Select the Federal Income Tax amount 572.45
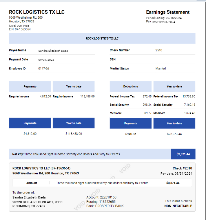 pos(147,96)
